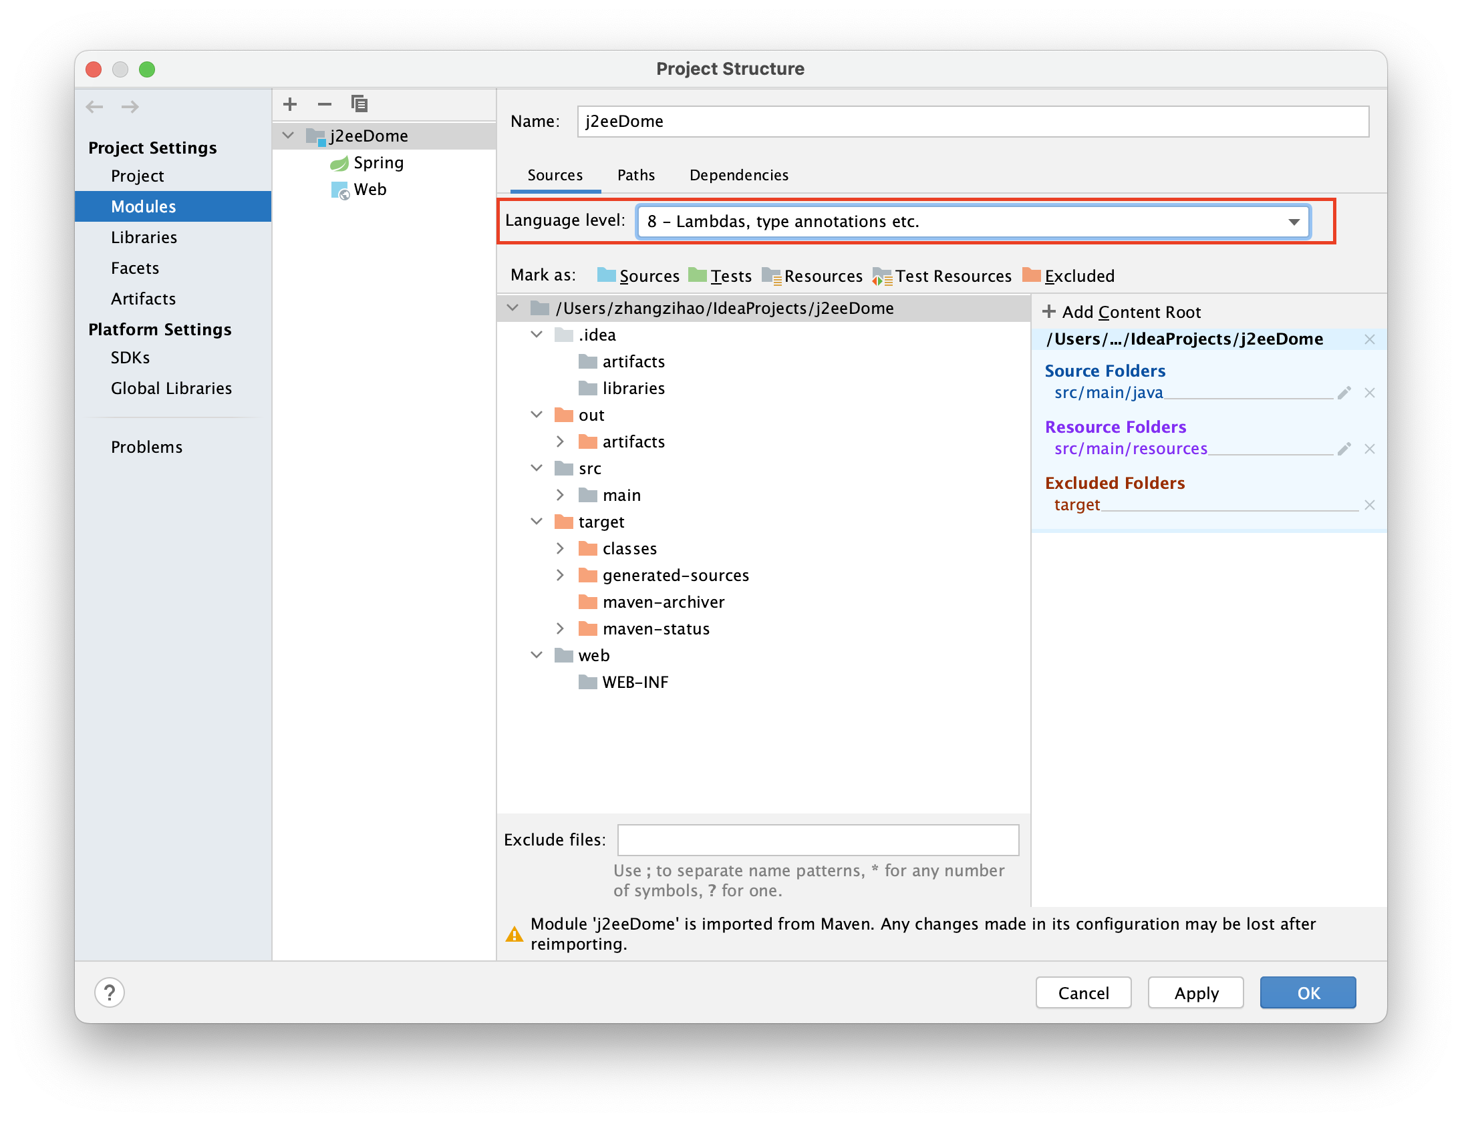Viewport: 1462px width, 1122px height.
Task: Expand the classes folder
Action: 561,548
